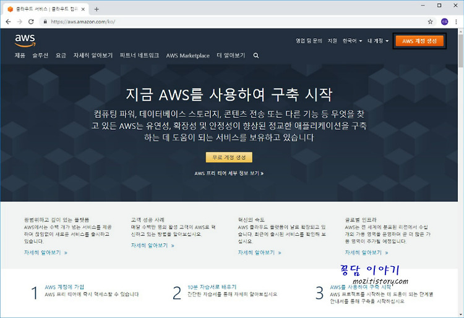Click the address bar URL
Screen dimensions: 464x318
pos(83,22)
